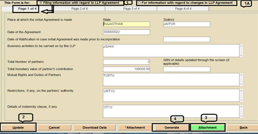Click the Update button
Image resolution: width=258 pixels, height=134 pixels.
18,127
